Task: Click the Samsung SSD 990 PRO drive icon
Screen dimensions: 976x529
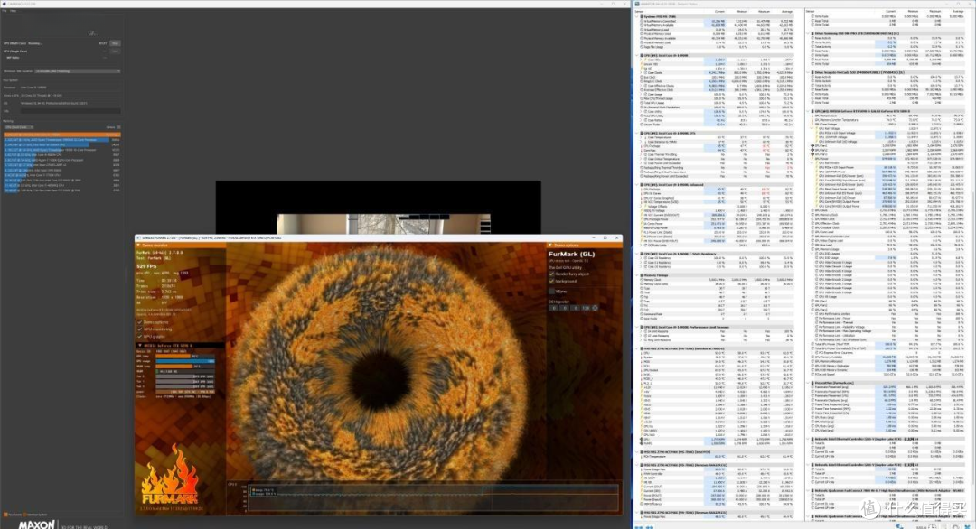Action: pyautogui.click(x=812, y=33)
